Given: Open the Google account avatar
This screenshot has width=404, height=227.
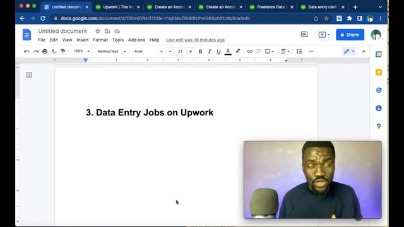Looking at the screenshot, I should tap(376, 35).
